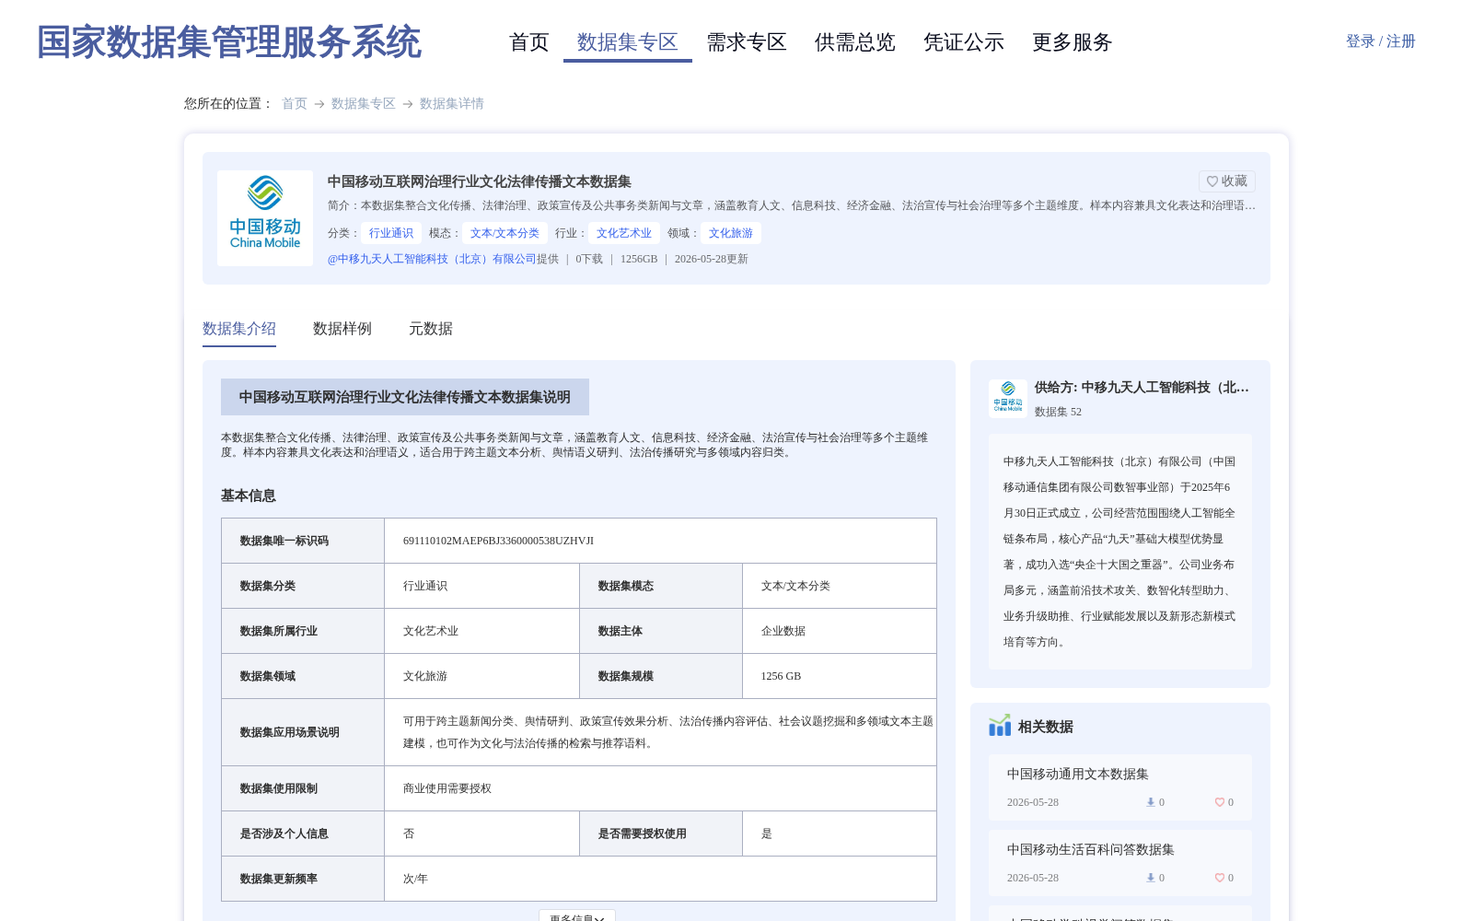Open the 首页 navigation menu item

[529, 42]
